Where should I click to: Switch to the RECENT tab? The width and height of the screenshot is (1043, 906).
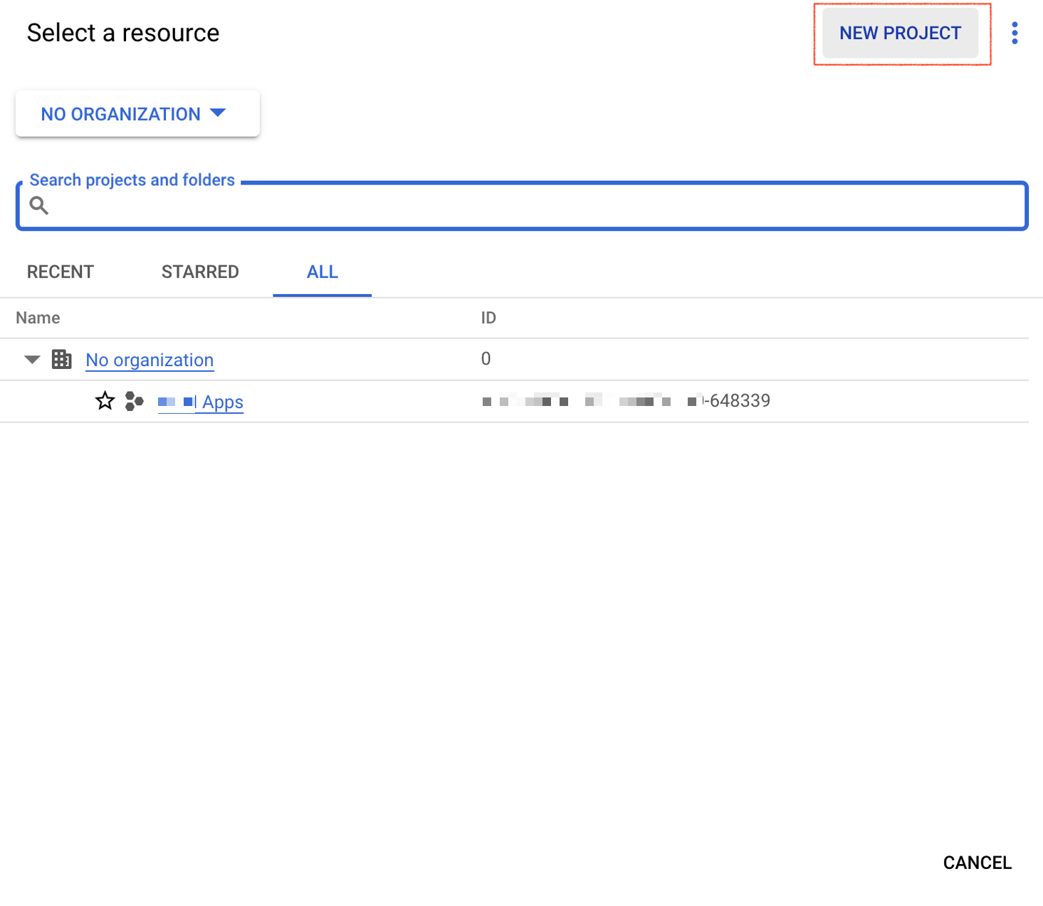61,272
